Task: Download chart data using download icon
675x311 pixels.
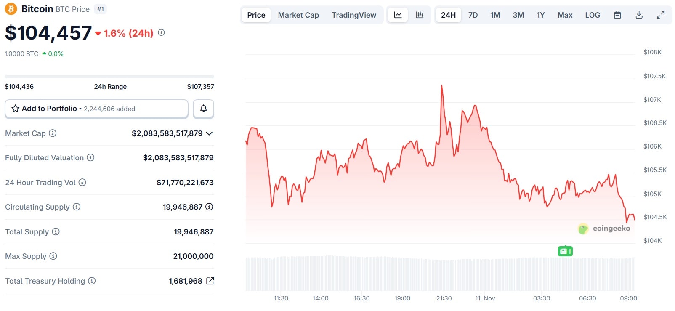Action: [639, 15]
